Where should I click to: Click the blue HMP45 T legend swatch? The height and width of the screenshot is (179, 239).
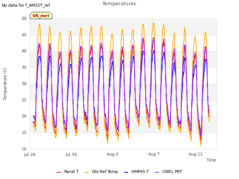pyautogui.click(x=126, y=172)
